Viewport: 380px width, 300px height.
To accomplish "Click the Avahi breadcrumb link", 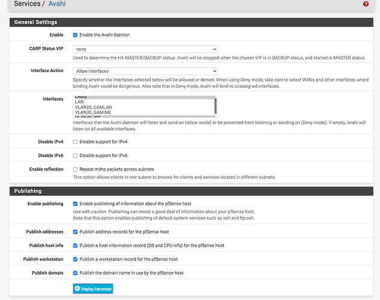I will click(57, 4).
